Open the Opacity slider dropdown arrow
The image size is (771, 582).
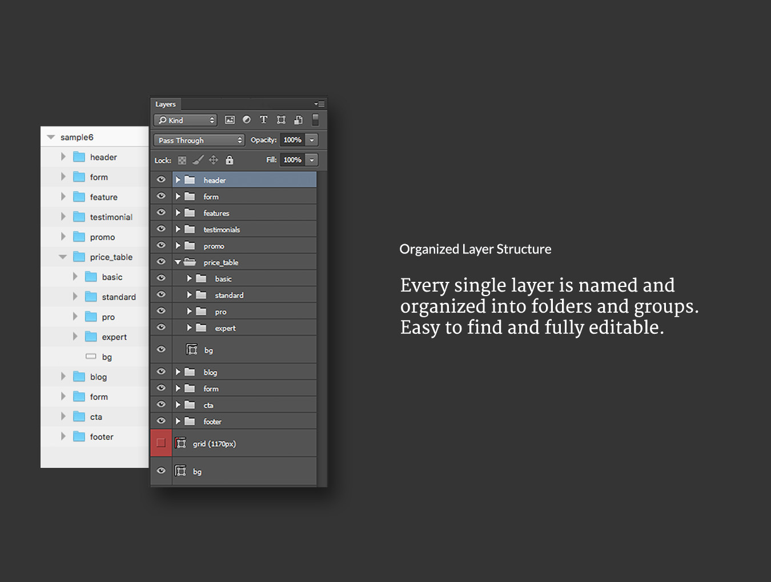pyautogui.click(x=312, y=140)
